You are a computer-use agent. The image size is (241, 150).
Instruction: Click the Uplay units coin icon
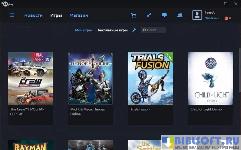click(x=227, y=18)
